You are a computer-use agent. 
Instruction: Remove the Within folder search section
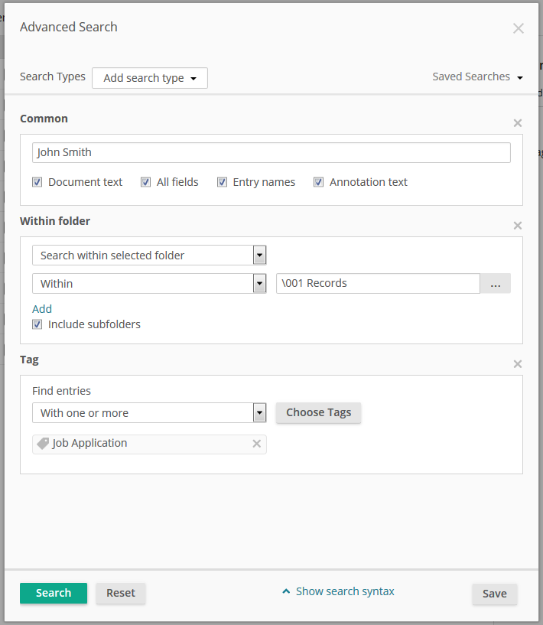click(x=518, y=226)
